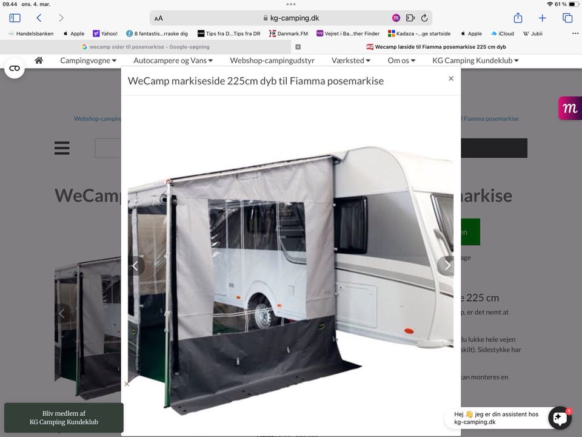This screenshot has width=582, height=437.
Task: Toggle the Safari sidebar panel
Action: coord(15,18)
